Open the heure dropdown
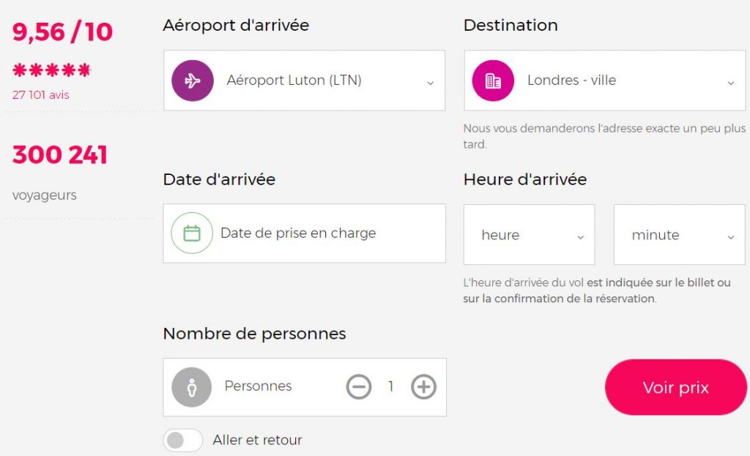The image size is (750, 456). click(x=529, y=234)
